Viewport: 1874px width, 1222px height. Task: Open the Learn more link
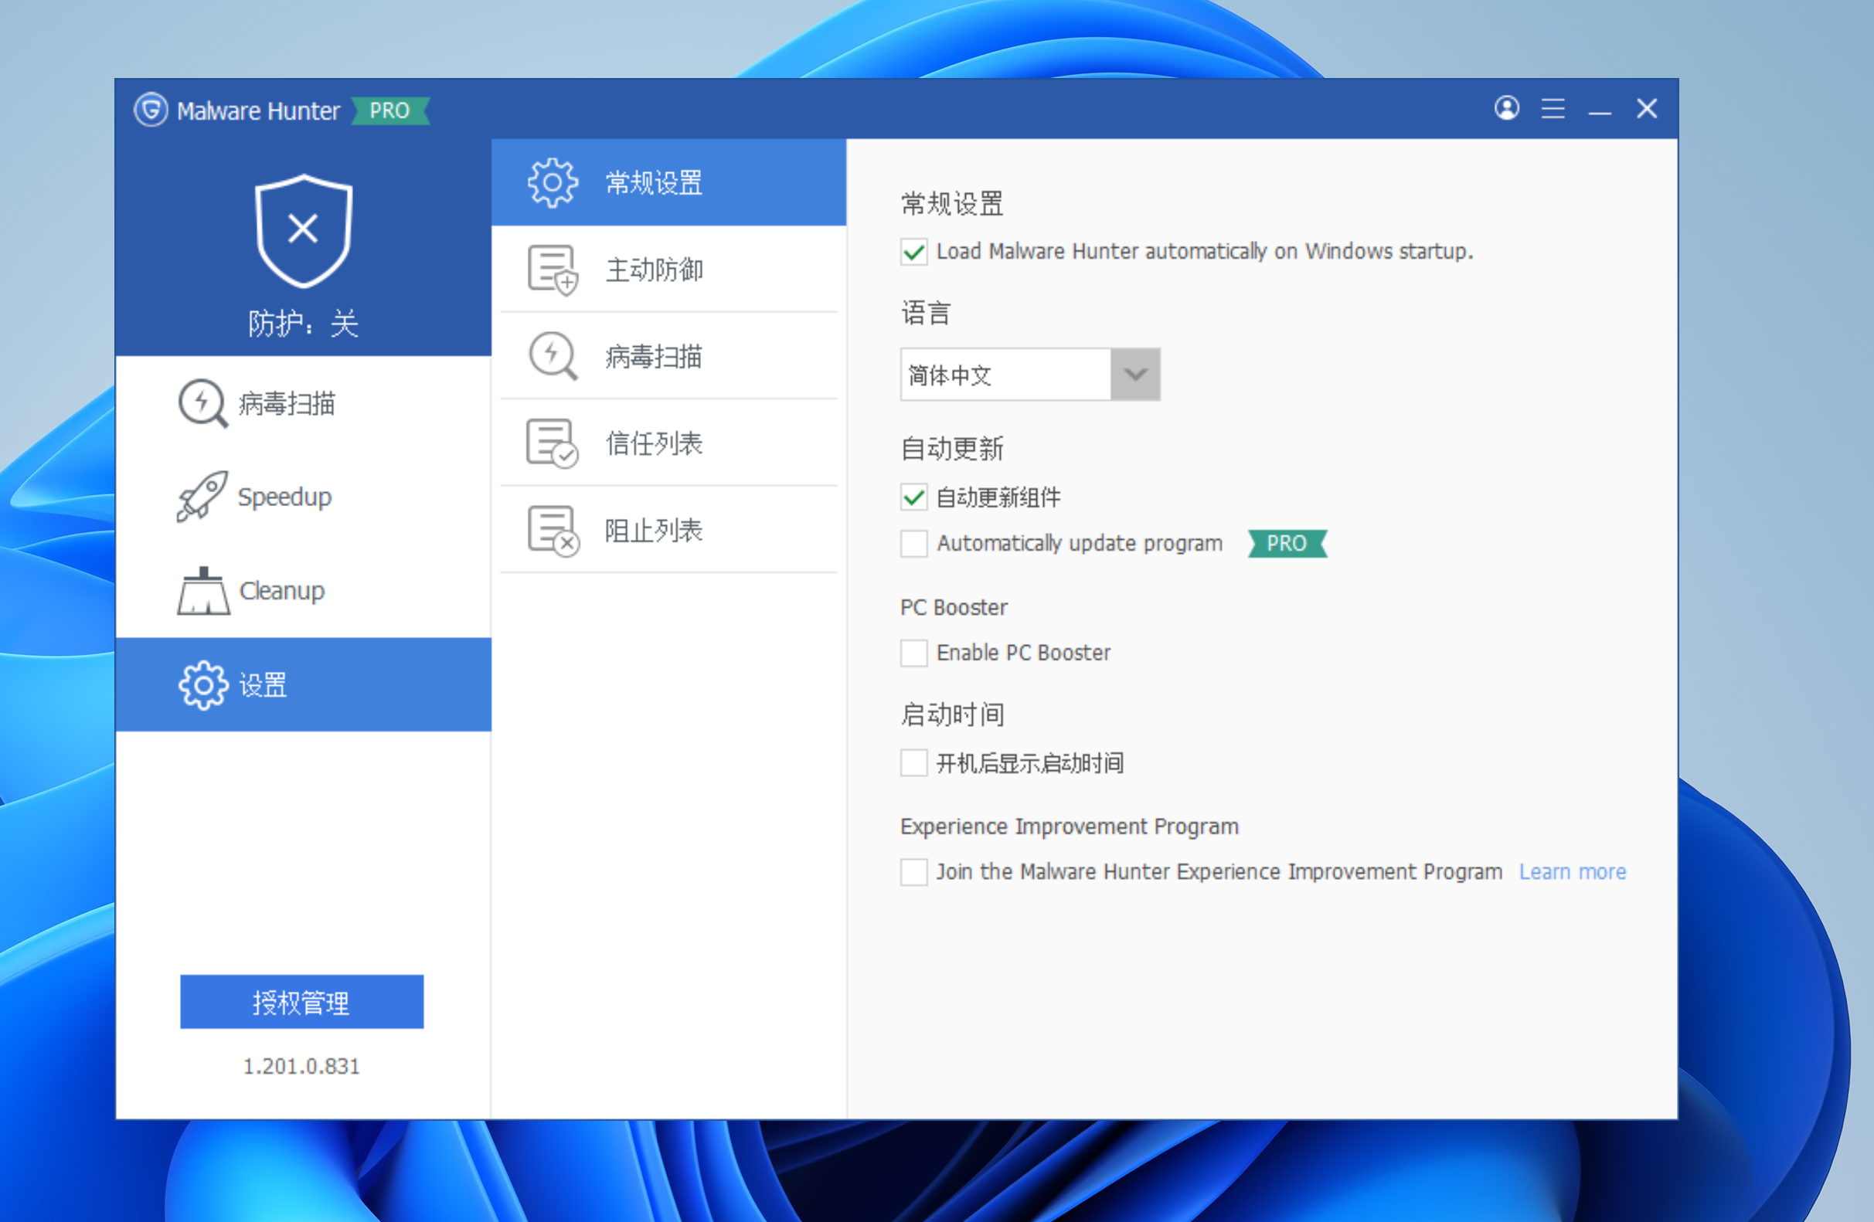(1572, 872)
